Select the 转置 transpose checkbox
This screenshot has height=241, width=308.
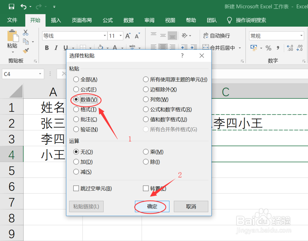click(x=146, y=188)
